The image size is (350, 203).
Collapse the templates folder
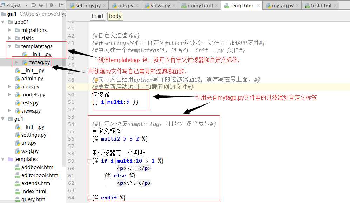[x=3, y=159]
